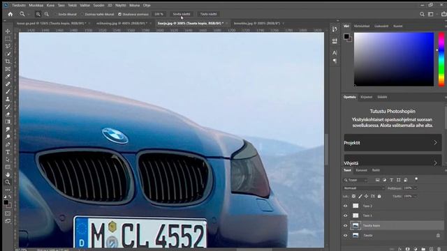Click the 100 % zoom button
The image size is (447, 251).
pyautogui.click(x=159, y=14)
